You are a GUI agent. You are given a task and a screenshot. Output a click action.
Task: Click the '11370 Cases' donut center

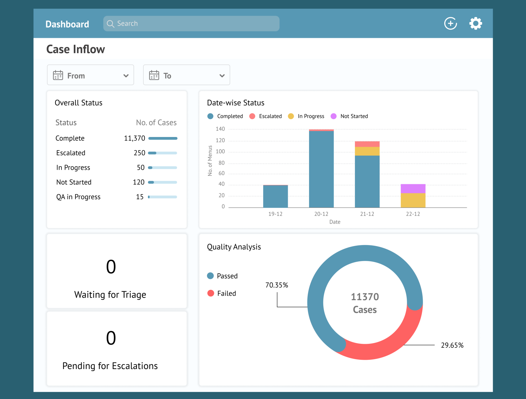pyautogui.click(x=365, y=303)
